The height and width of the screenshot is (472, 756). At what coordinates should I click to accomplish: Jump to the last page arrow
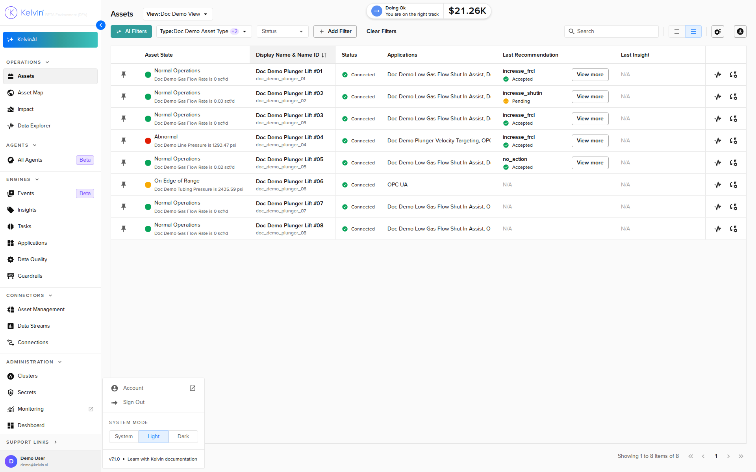pyautogui.click(x=741, y=456)
